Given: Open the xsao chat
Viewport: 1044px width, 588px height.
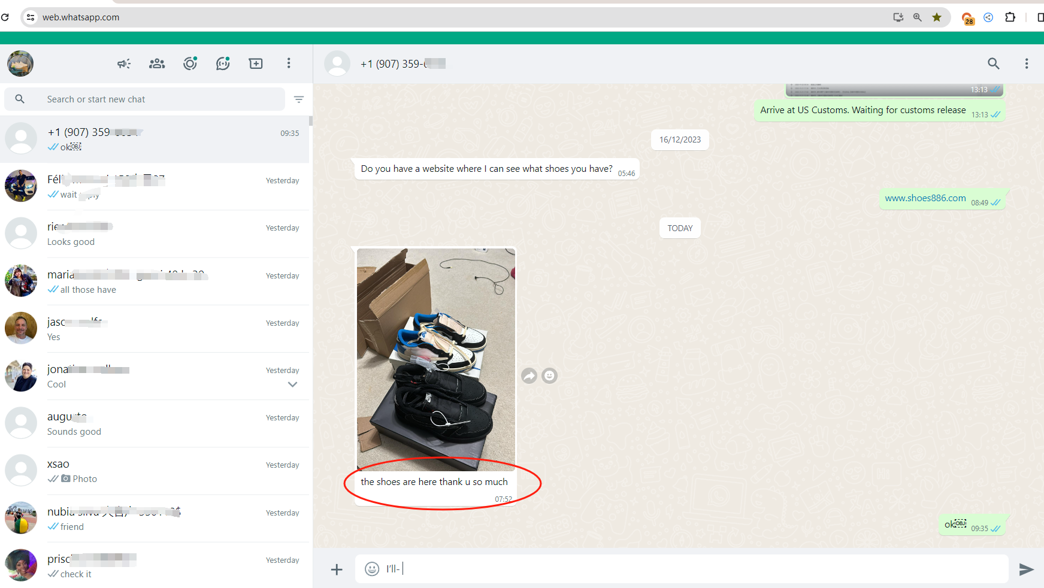Looking at the screenshot, I should [x=156, y=471].
